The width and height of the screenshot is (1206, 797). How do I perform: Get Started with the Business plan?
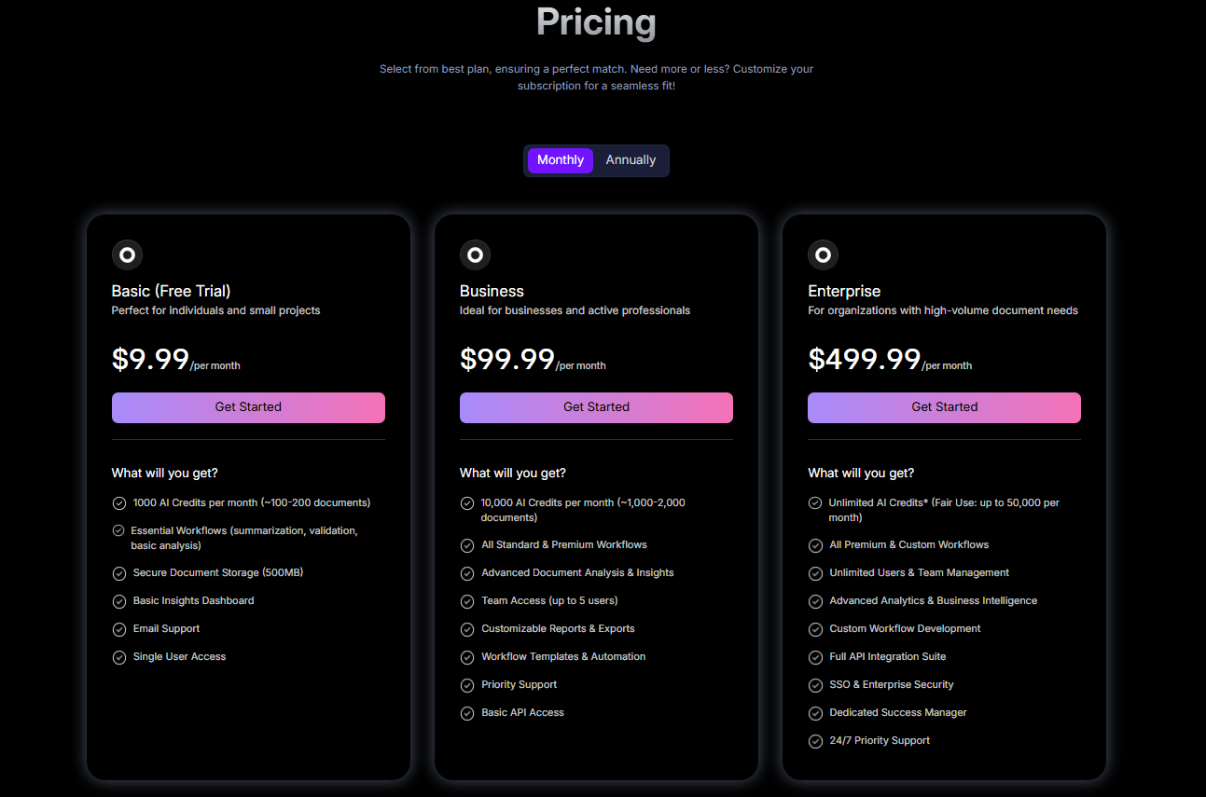596,407
